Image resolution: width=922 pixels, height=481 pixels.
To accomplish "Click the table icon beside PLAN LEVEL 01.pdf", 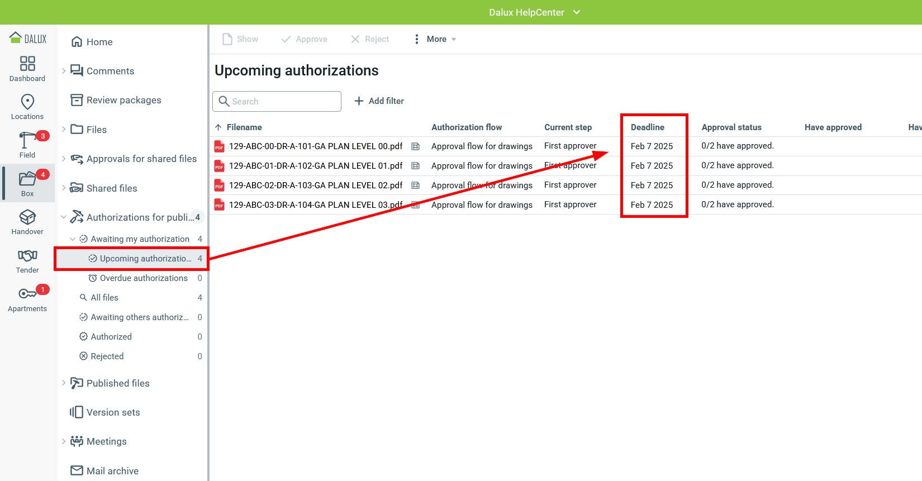I will [x=415, y=166].
